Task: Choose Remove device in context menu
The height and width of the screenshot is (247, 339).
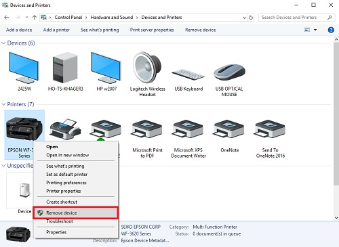Action: pyautogui.click(x=75, y=212)
